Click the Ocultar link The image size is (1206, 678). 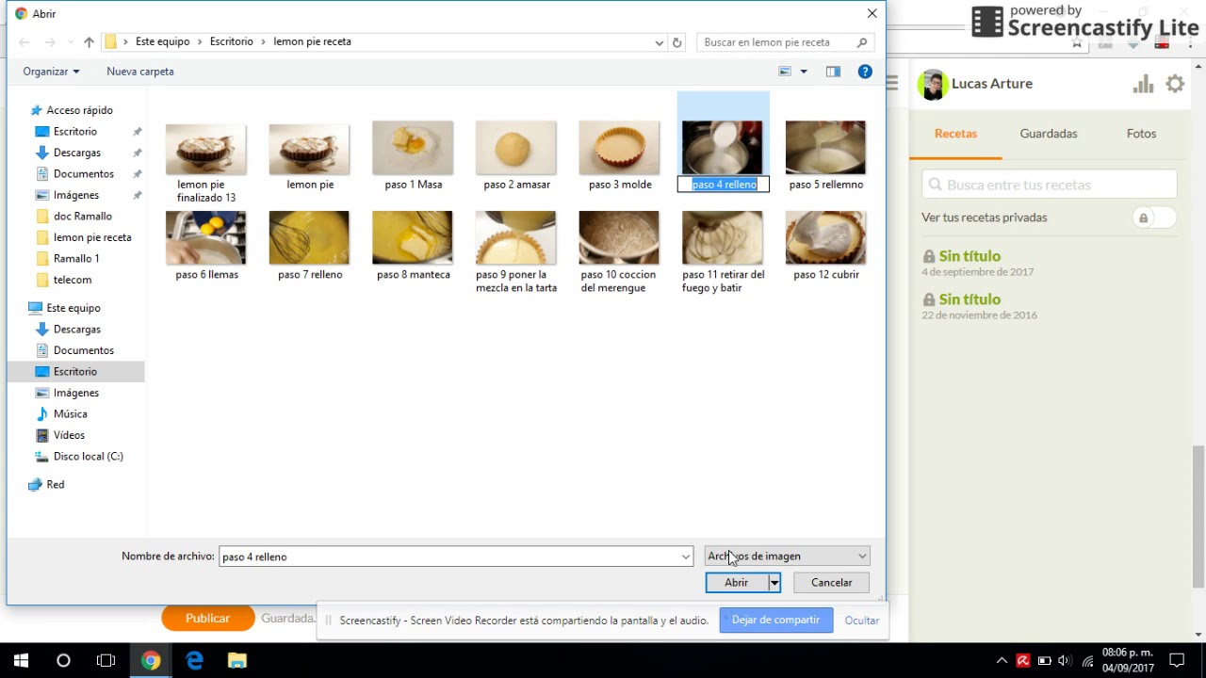pyautogui.click(x=862, y=621)
